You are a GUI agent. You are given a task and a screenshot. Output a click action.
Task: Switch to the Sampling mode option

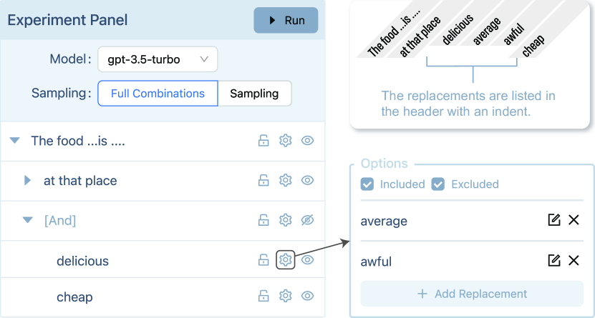click(x=254, y=94)
